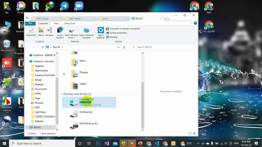Click the taskbar search box

point(42,143)
